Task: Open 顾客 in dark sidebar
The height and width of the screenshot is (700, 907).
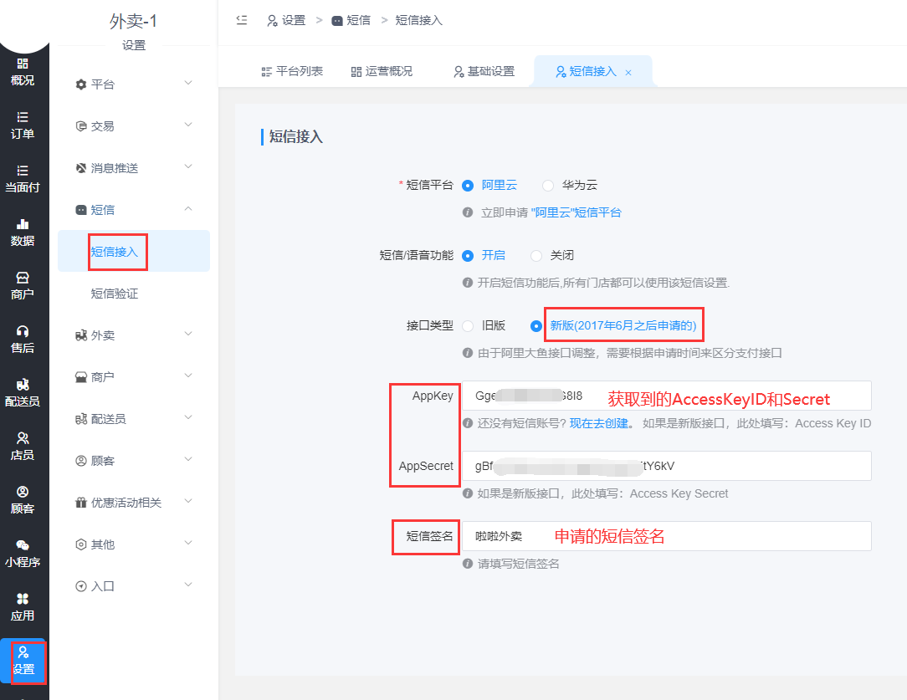Action: [x=23, y=501]
